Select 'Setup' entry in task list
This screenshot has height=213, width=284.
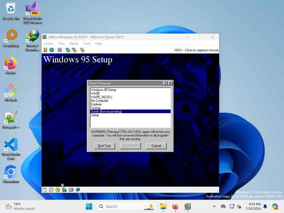(130, 115)
